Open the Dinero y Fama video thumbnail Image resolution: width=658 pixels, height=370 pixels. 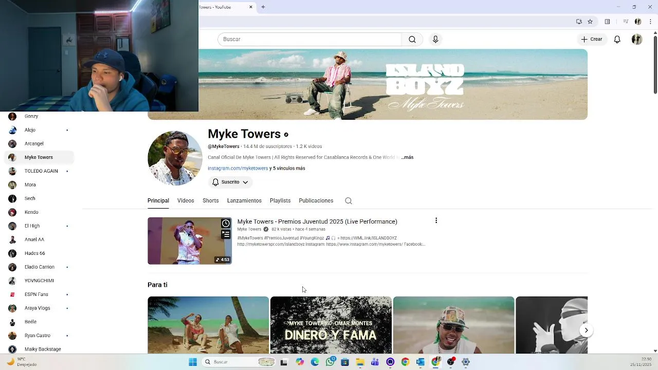[x=331, y=325]
